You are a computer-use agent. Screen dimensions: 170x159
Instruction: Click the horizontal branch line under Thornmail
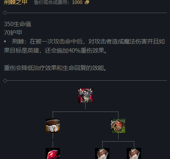(85, 112)
